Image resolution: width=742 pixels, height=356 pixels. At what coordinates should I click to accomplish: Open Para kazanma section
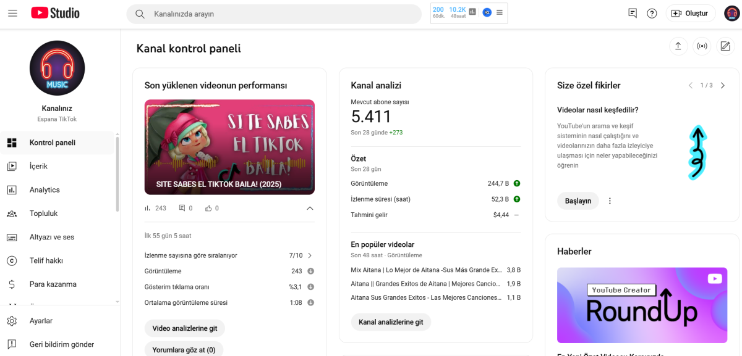point(58,284)
